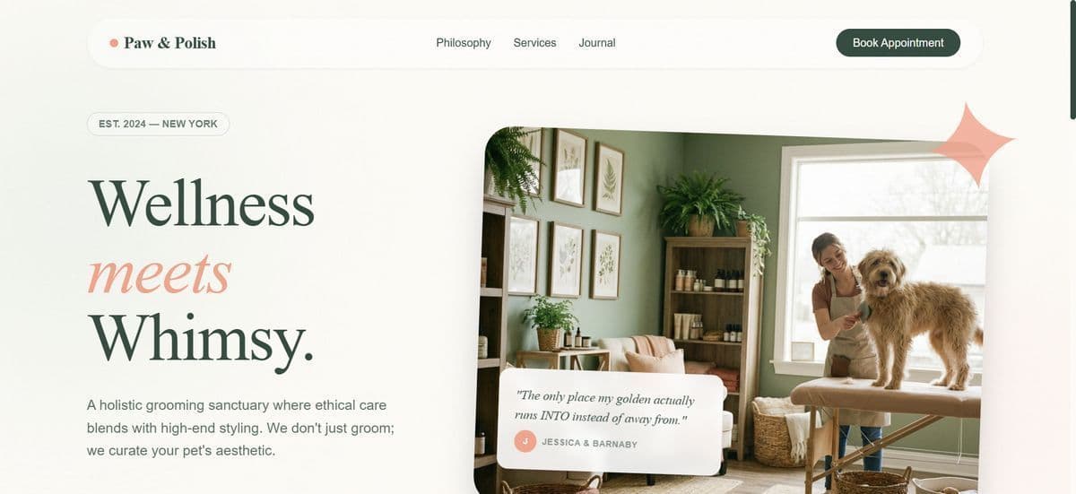Screen dimensions: 1076x494
Task: Click the Book Appointment button
Action: (898, 43)
